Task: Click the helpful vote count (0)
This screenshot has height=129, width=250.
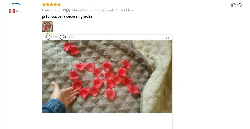Action: (x=239, y=5)
